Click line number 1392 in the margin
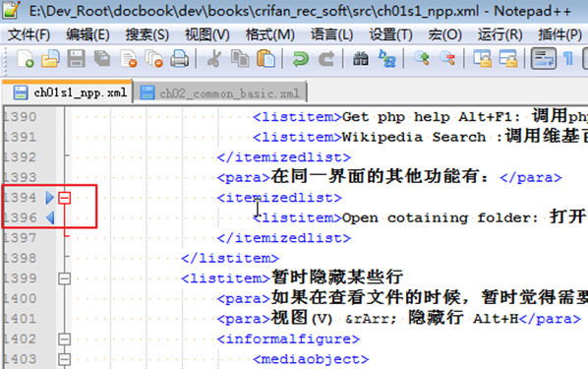Image resolution: width=588 pixels, height=369 pixels. (x=20, y=157)
